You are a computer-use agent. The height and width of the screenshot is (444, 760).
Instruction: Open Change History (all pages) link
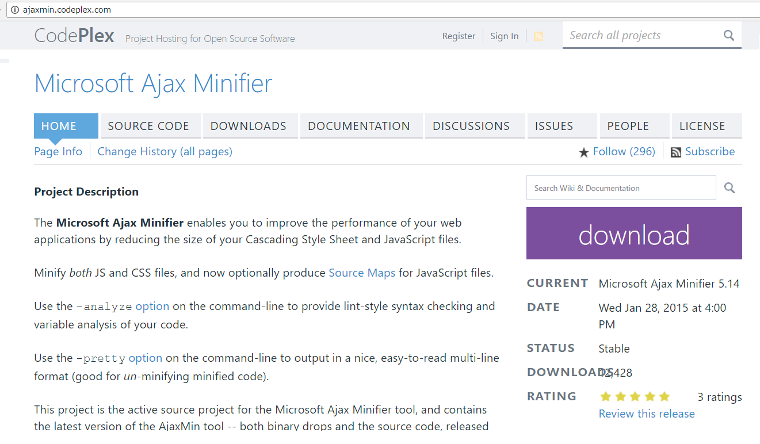(165, 151)
